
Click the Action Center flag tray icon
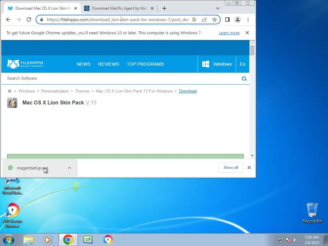[x=288, y=240]
